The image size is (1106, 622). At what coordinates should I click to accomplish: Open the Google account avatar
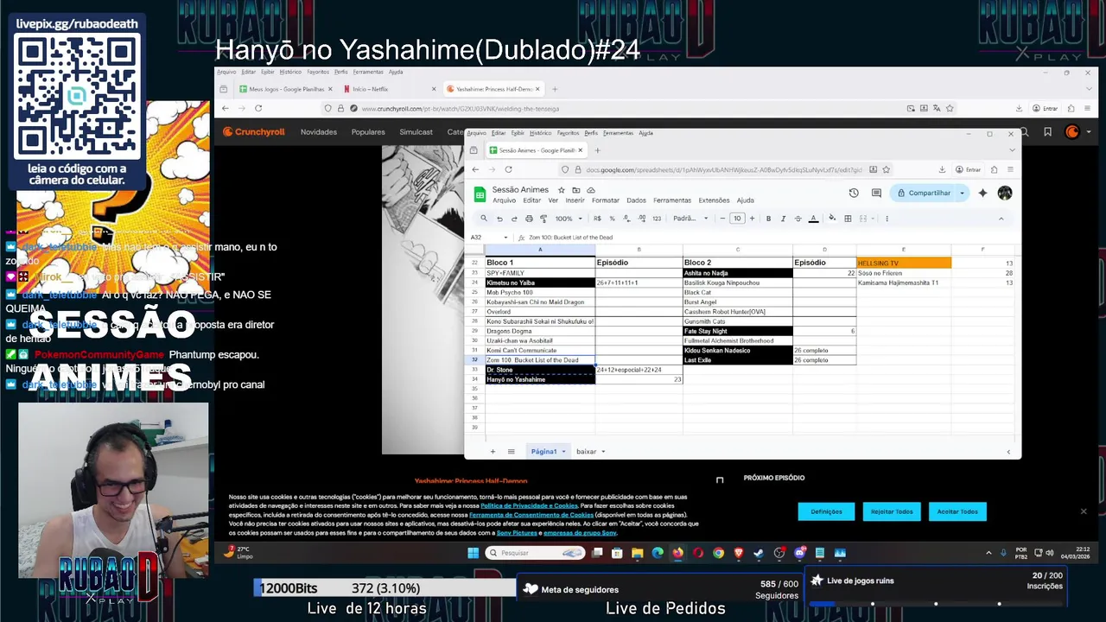(x=1004, y=194)
